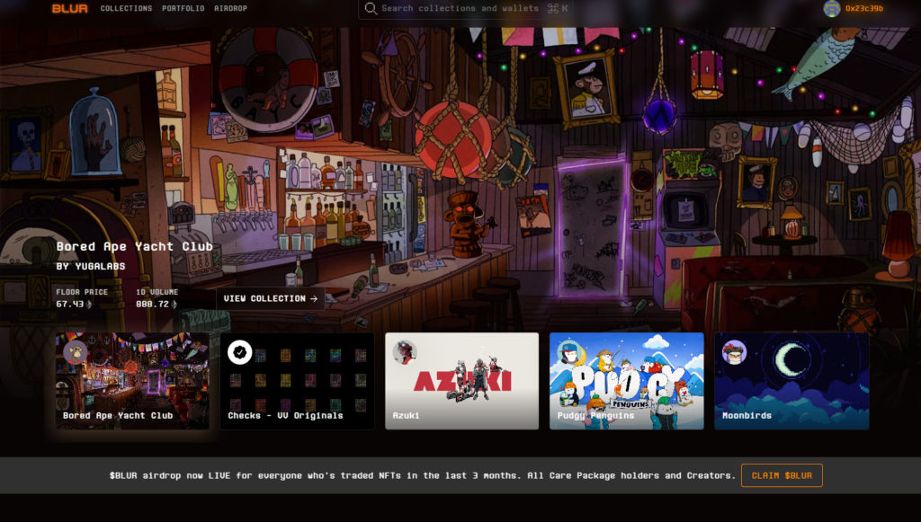Image resolution: width=921 pixels, height=522 pixels.
Task: Focus the search collections and wallets field
Action: (464, 8)
